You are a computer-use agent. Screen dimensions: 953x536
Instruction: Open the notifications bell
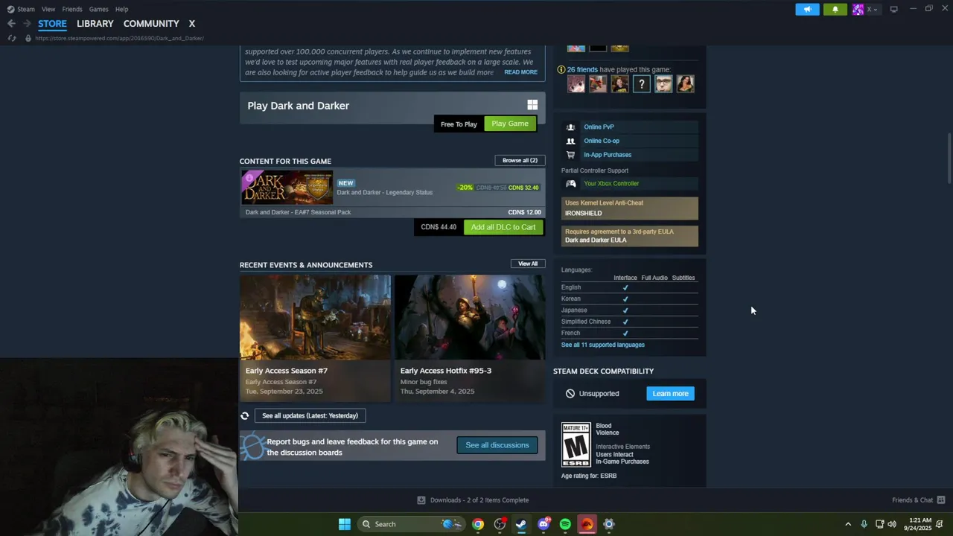click(x=835, y=9)
